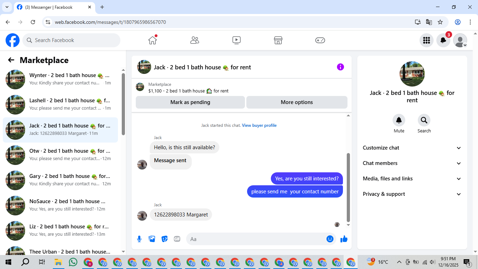The width and height of the screenshot is (478, 269).
Task: Click the chat messages scrollbar
Action: 348,187
